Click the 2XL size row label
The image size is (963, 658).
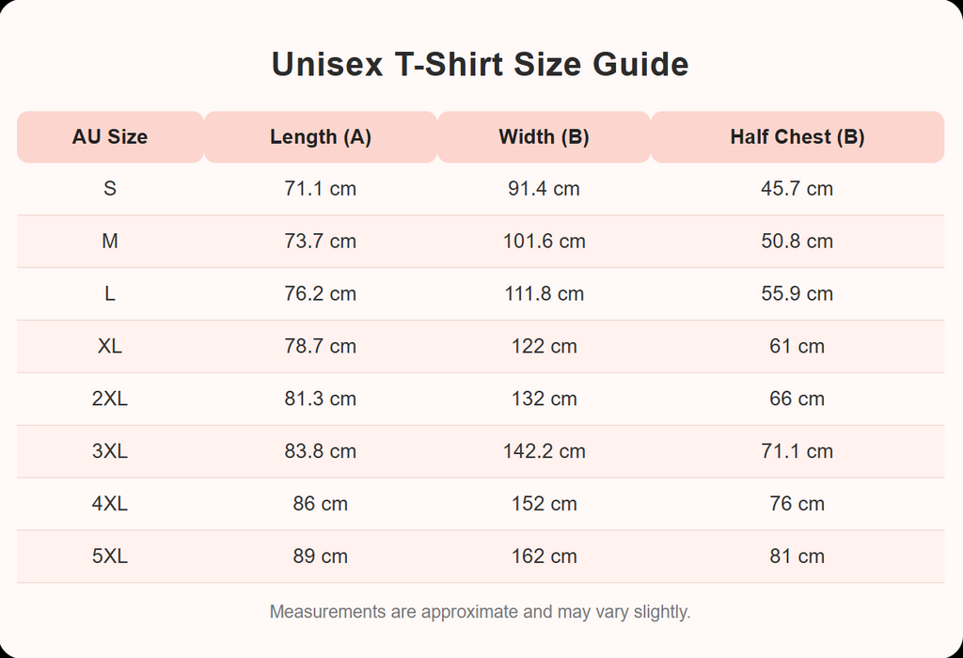click(x=110, y=399)
